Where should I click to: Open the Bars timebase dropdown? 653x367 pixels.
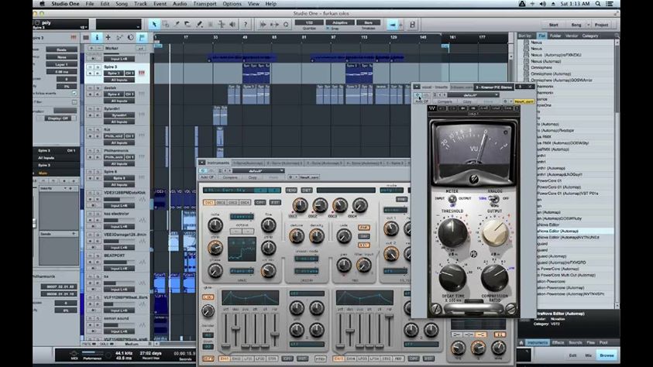click(x=369, y=22)
